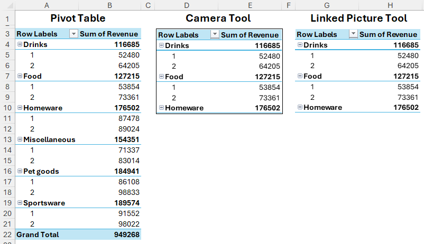
Task: Click the Sportsware row label
Action: click(x=44, y=203)
